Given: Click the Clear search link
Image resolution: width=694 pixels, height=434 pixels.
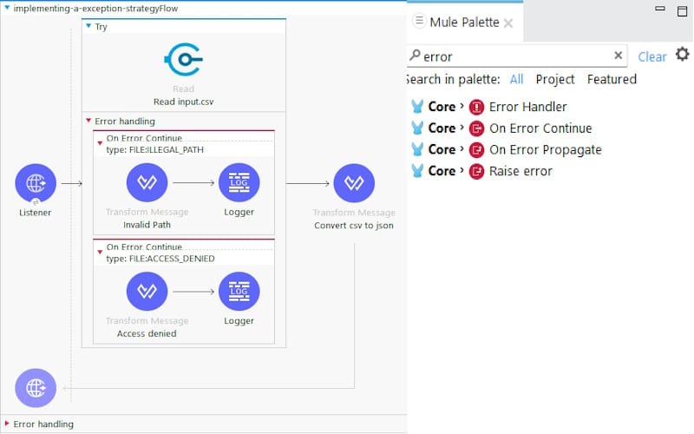Looking at the screenshot, I should 652,56.
